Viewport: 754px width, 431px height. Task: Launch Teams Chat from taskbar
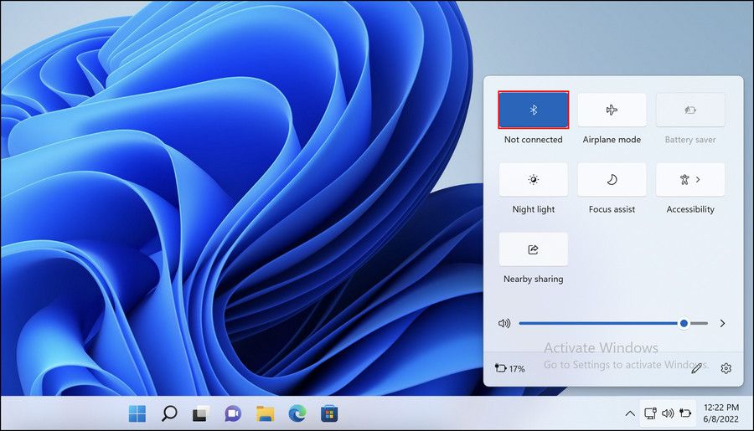[x=233, y=413]
